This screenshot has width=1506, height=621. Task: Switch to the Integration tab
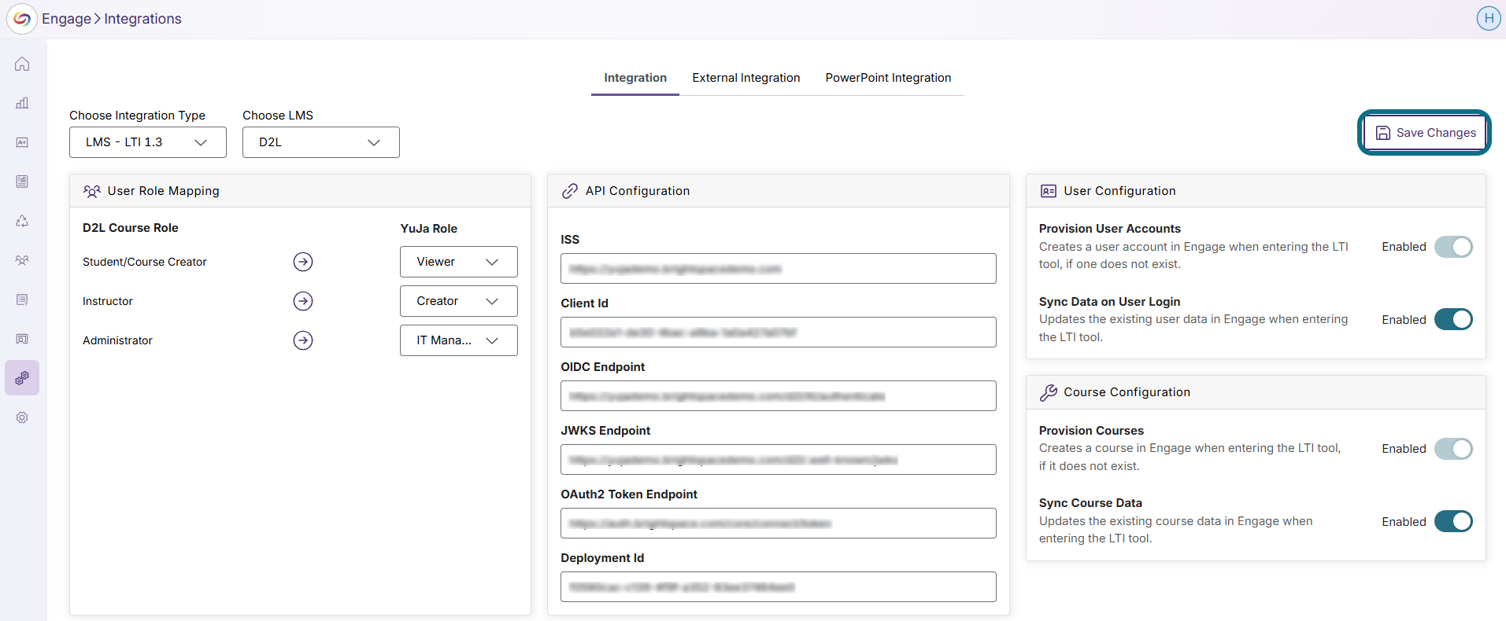click(x=635, y=78)
